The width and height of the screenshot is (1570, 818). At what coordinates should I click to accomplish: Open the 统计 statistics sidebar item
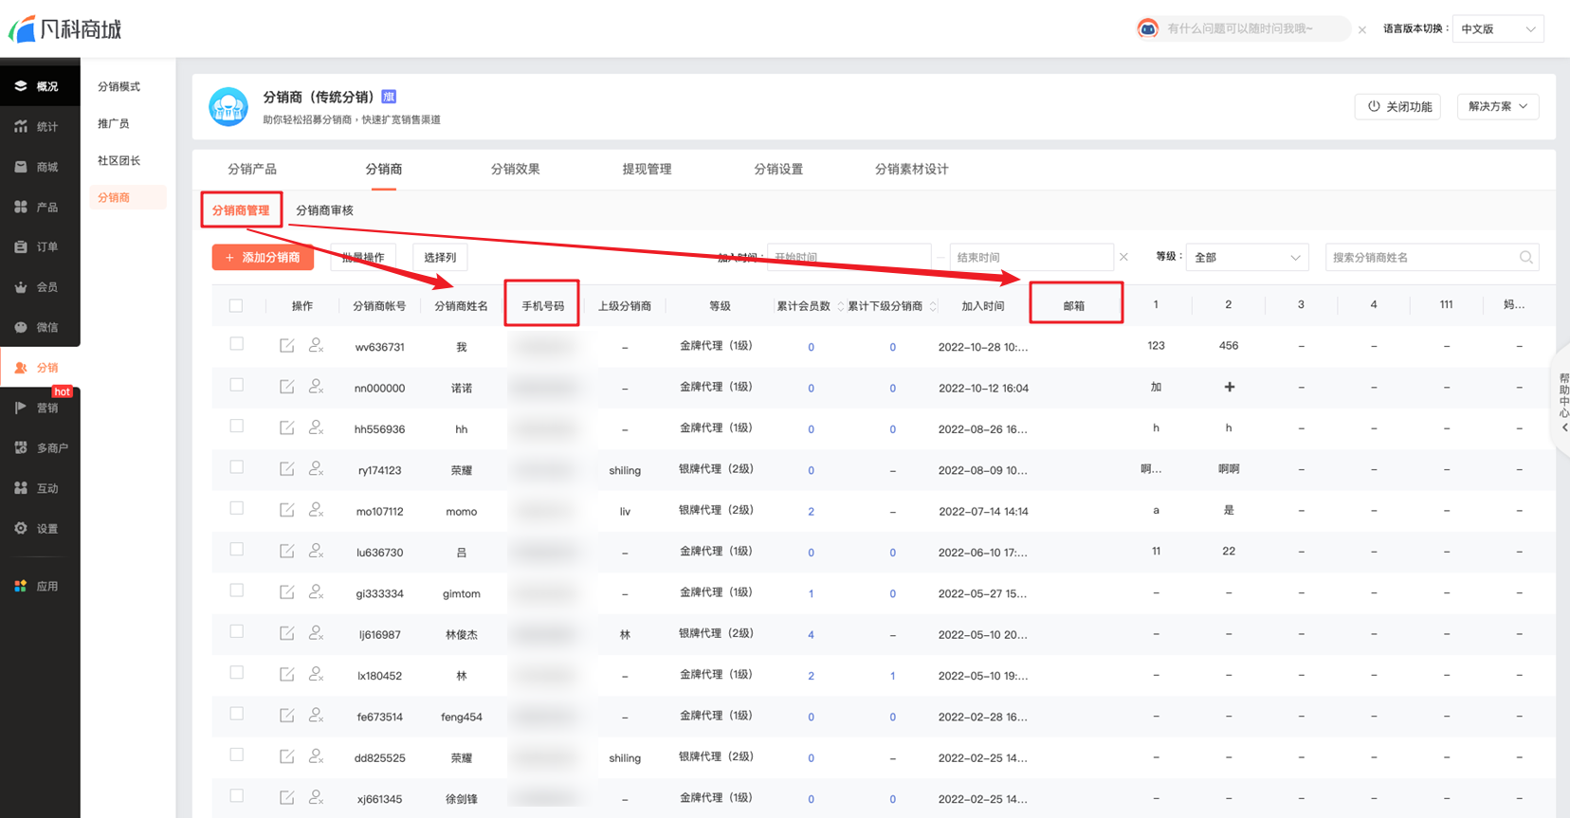[40, 126]
